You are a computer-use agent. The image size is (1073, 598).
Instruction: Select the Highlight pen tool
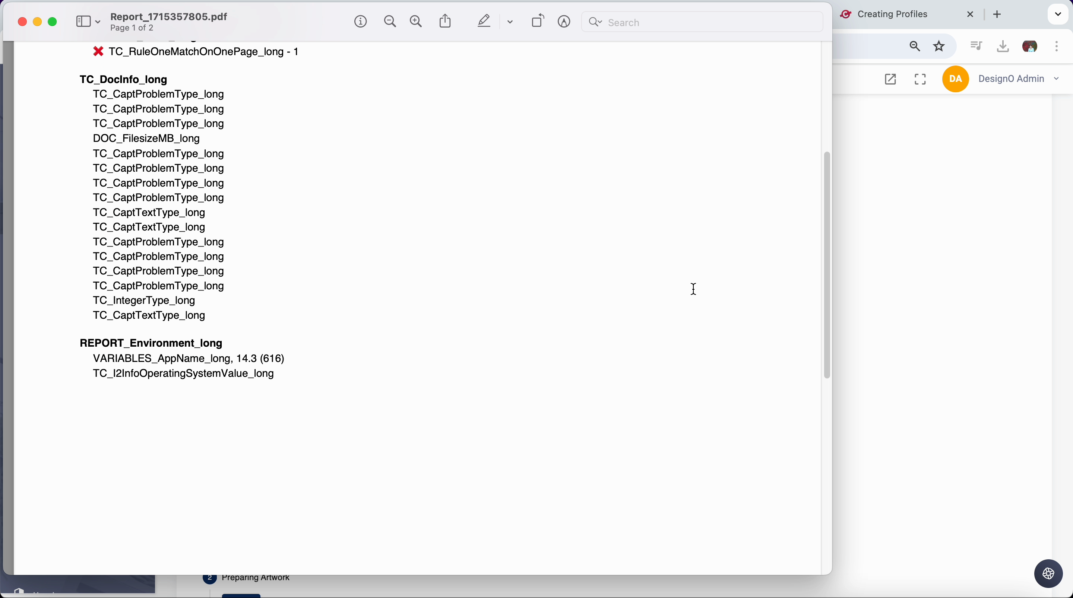coord(484,21)
